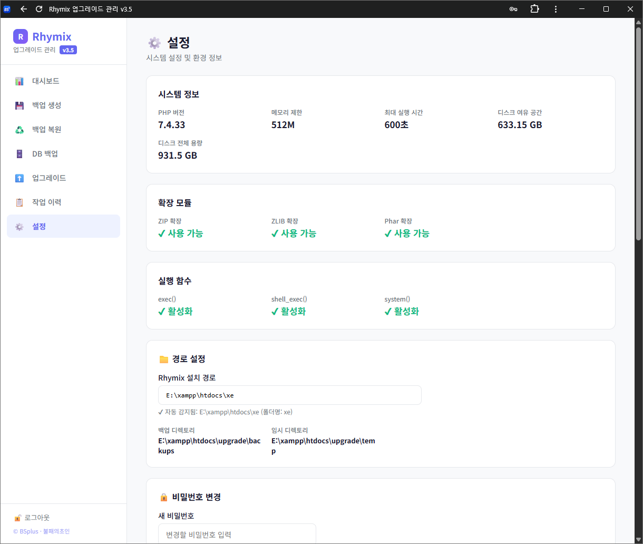Click the gear icon beside page title
Screen dimensions: 643x544
pyautogui.click(x=154, y=43)
